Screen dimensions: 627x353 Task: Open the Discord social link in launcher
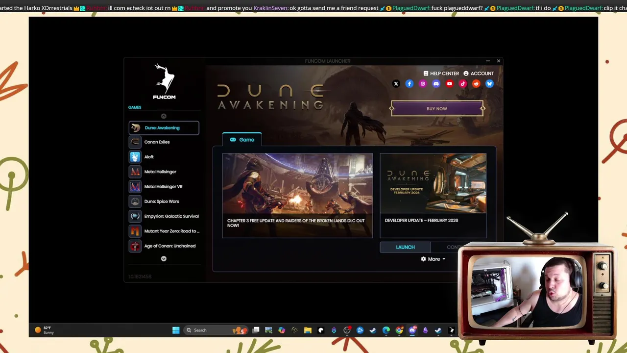point(436,84)
